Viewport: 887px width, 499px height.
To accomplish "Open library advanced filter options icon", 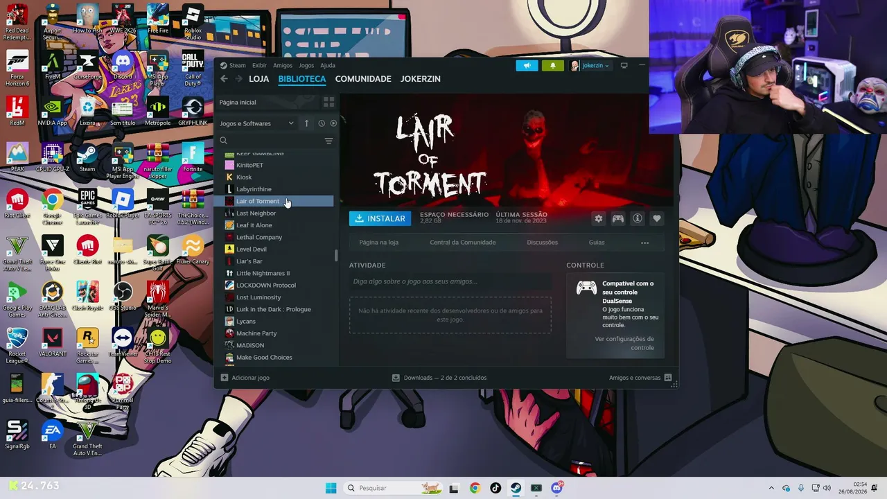I will click(x=328, y=141).
